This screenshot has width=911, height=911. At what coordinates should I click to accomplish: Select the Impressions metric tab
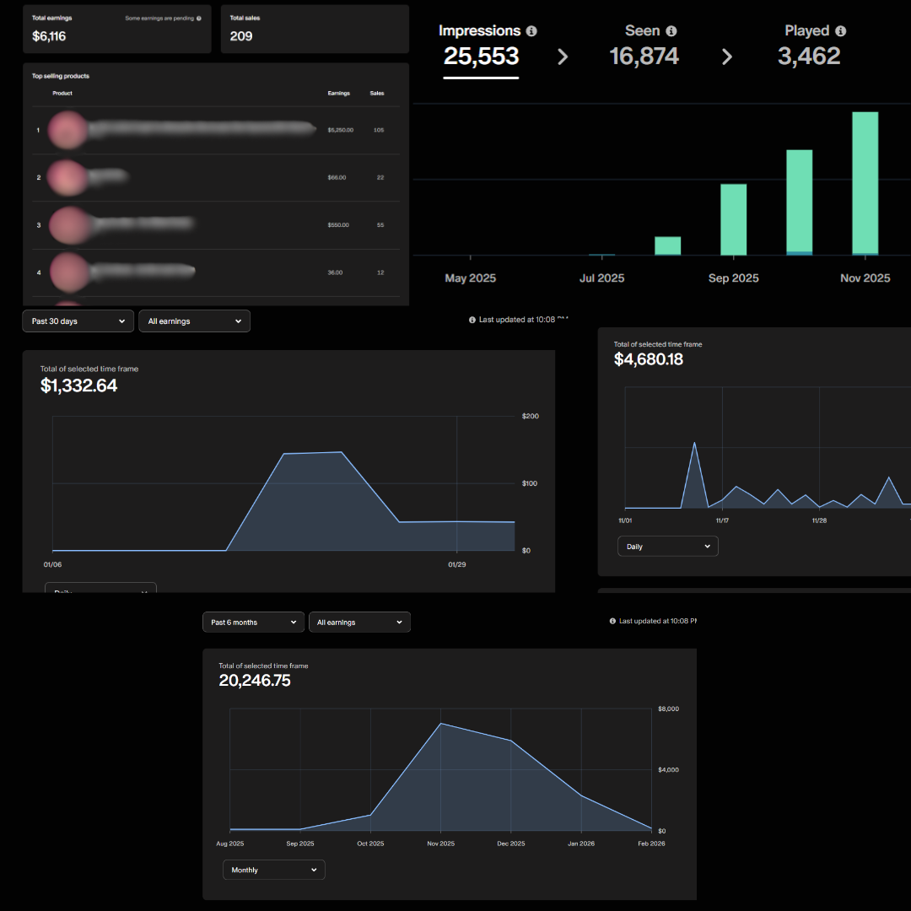tap(481, 46)
